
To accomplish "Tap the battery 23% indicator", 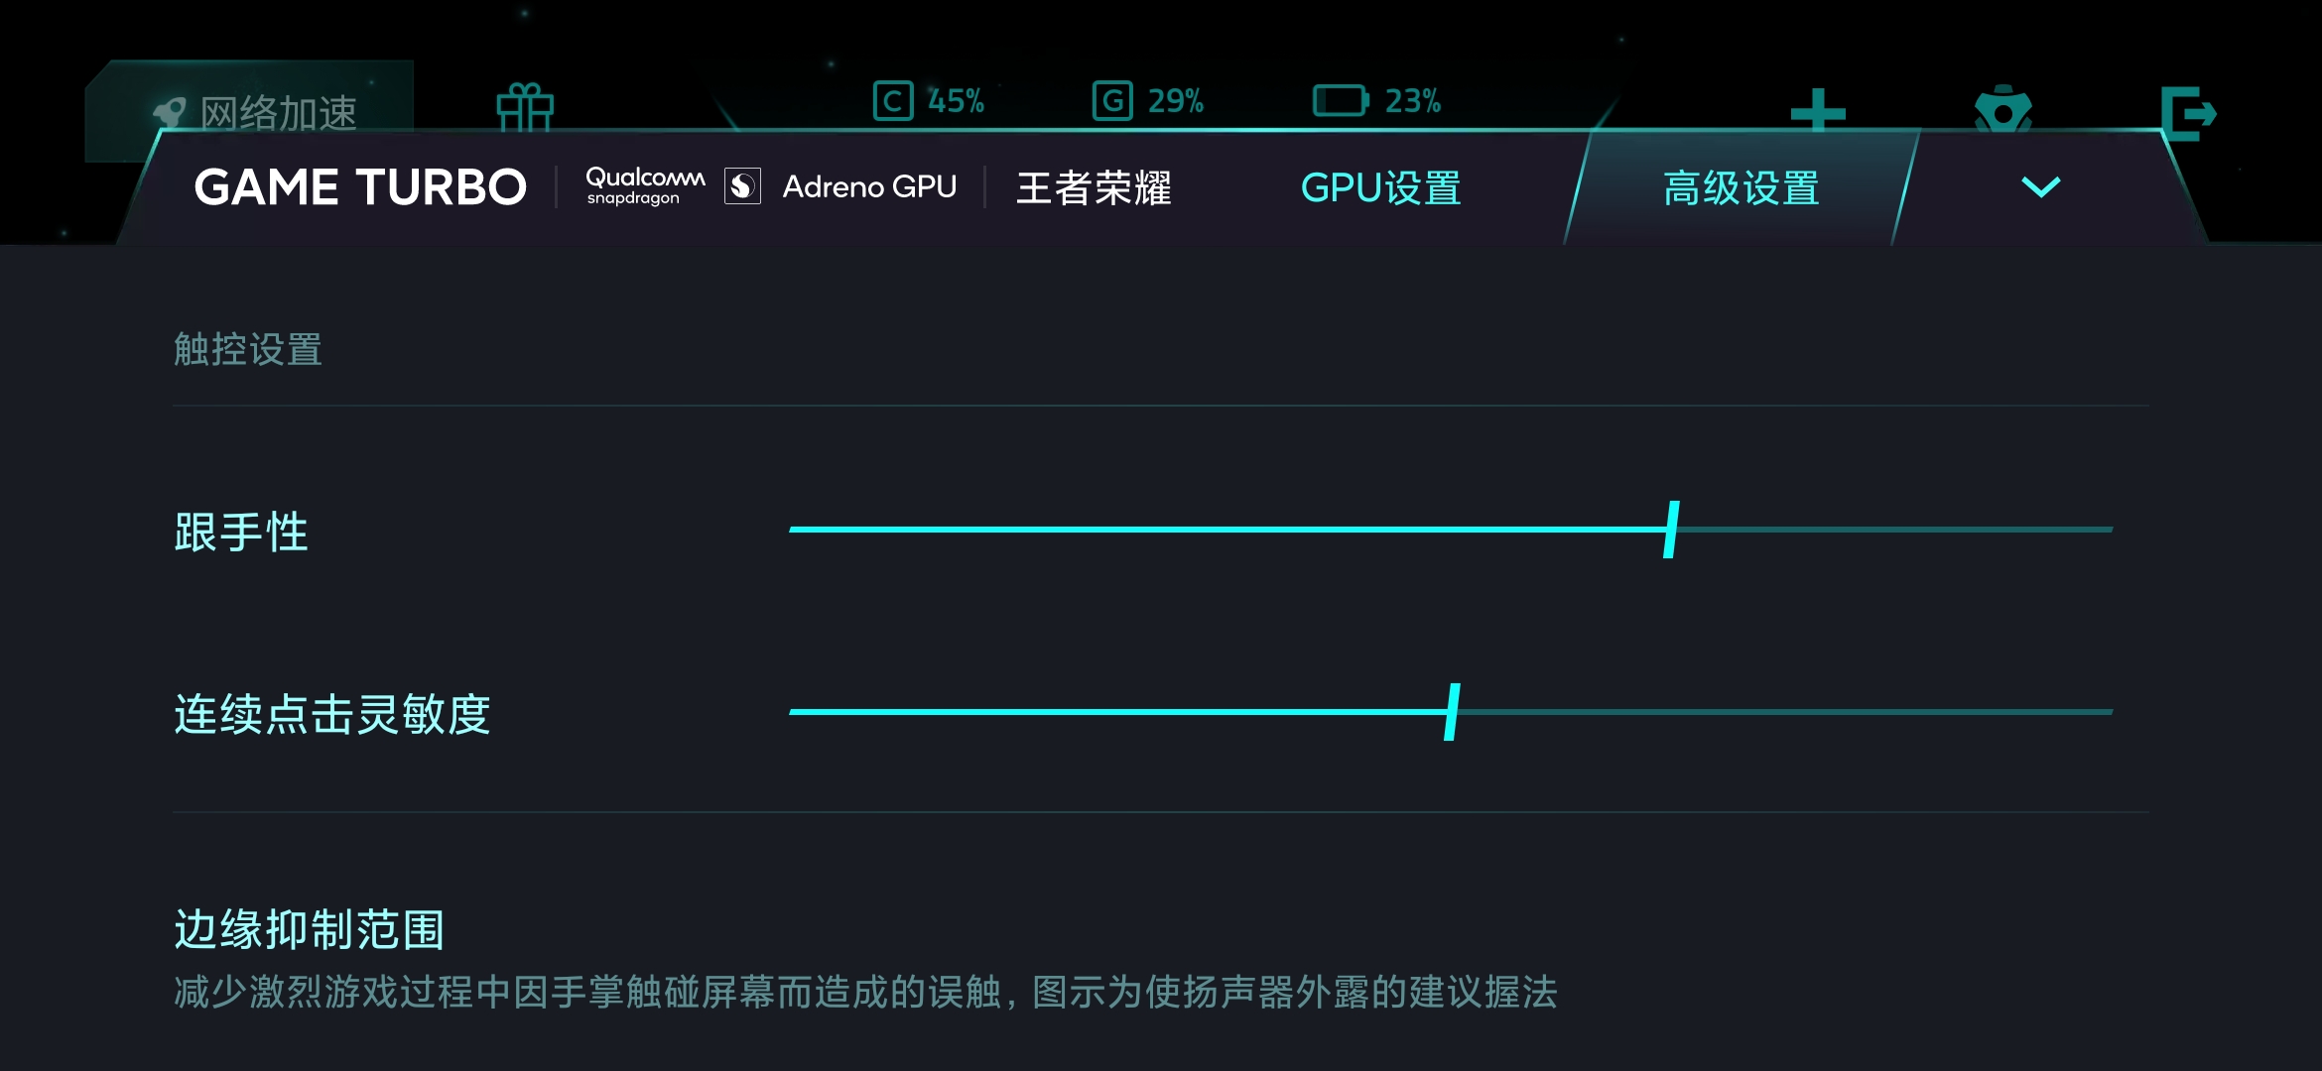I will coord(1377,100).
